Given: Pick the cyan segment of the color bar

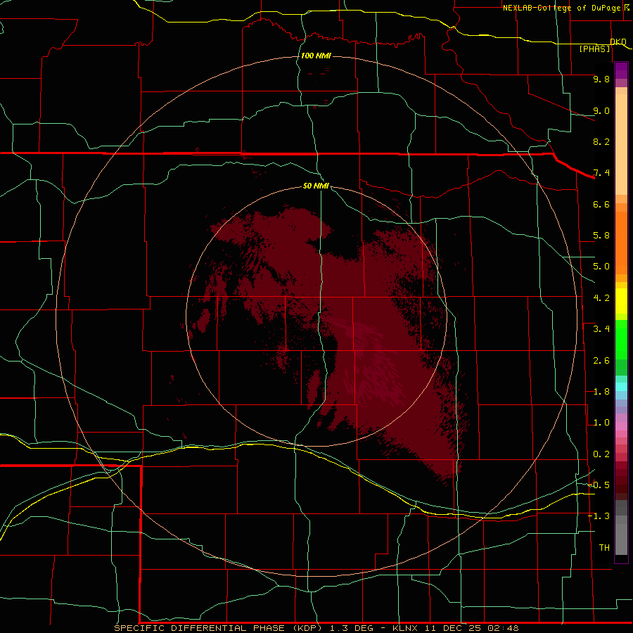Looking at the screenshot, I should pos(621,387).
